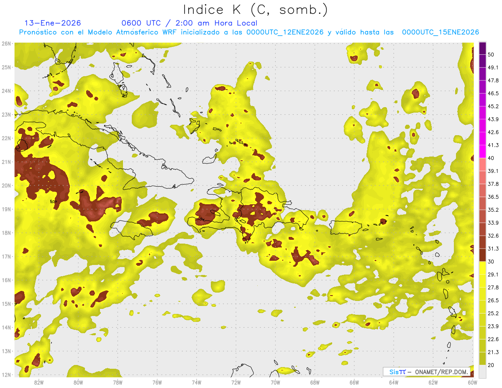
Task: Click the 62W longitude label
Action: click(x=433, y=382)
